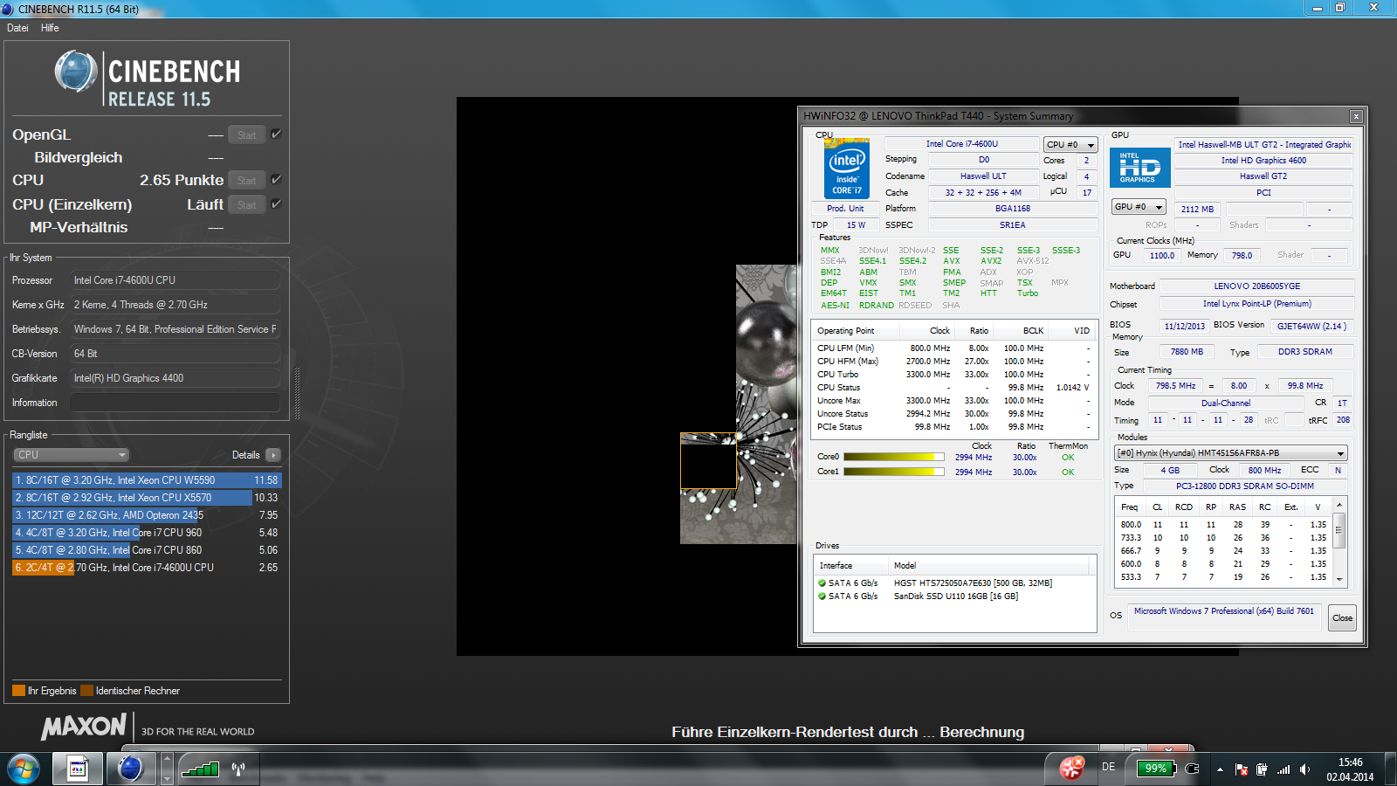This screenshot has width=1397, height=786.
Task: Switch to Cinebench via its taskbar icon
Action: coord(130,769)
